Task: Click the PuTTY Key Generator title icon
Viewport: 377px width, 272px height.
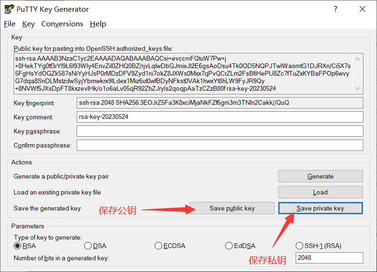Action: click(x=8, y=9)
